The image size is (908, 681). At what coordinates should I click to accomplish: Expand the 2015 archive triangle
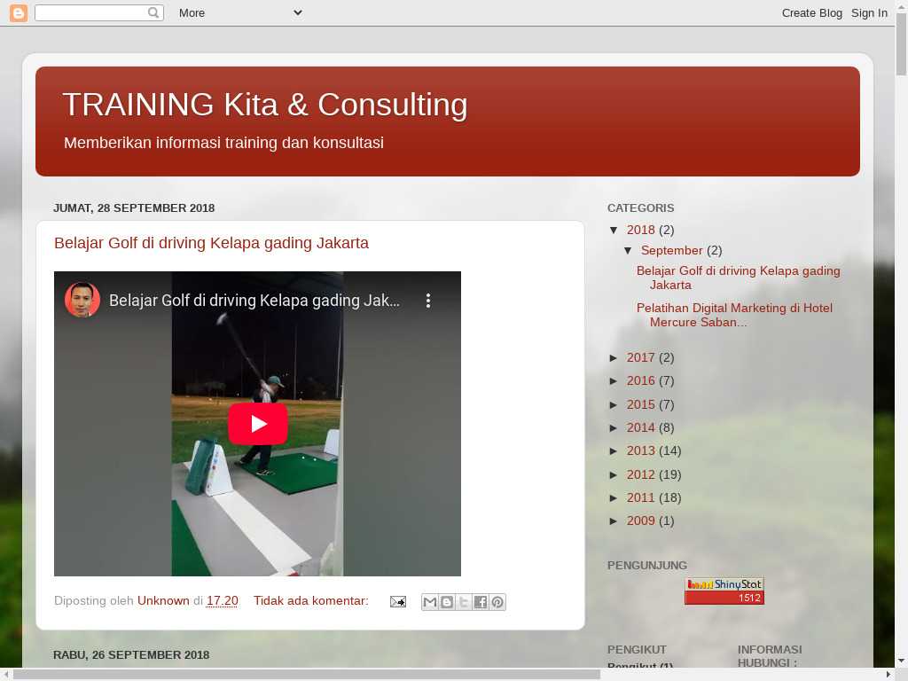point(614,404)
